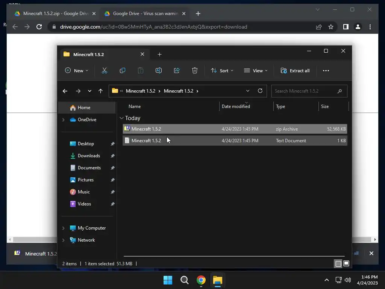This screenshot has width=385, height=289.
Task: Click the search magnifier in Explorer search box
Action: pyautogui.click(x=340, y=91)
